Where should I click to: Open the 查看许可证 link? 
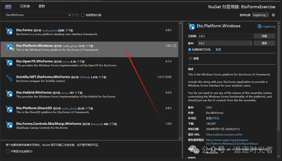pos(213,118)
